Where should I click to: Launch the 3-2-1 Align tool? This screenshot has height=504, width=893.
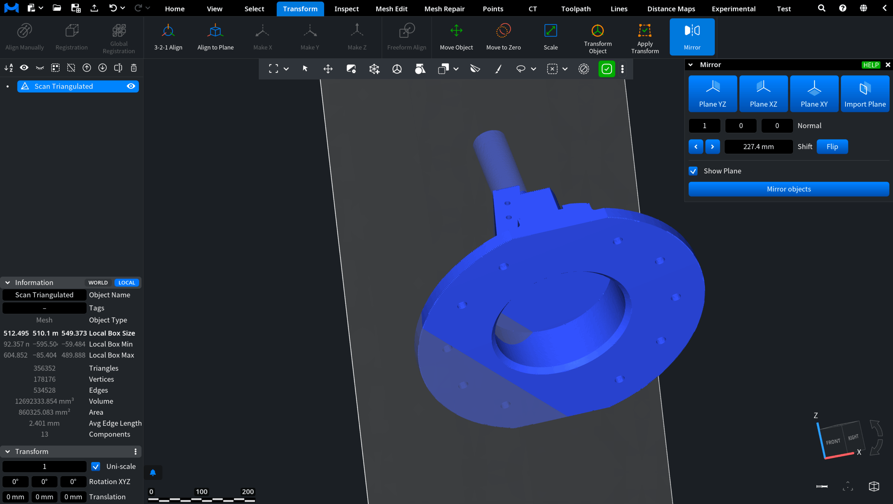click(168, 37)
